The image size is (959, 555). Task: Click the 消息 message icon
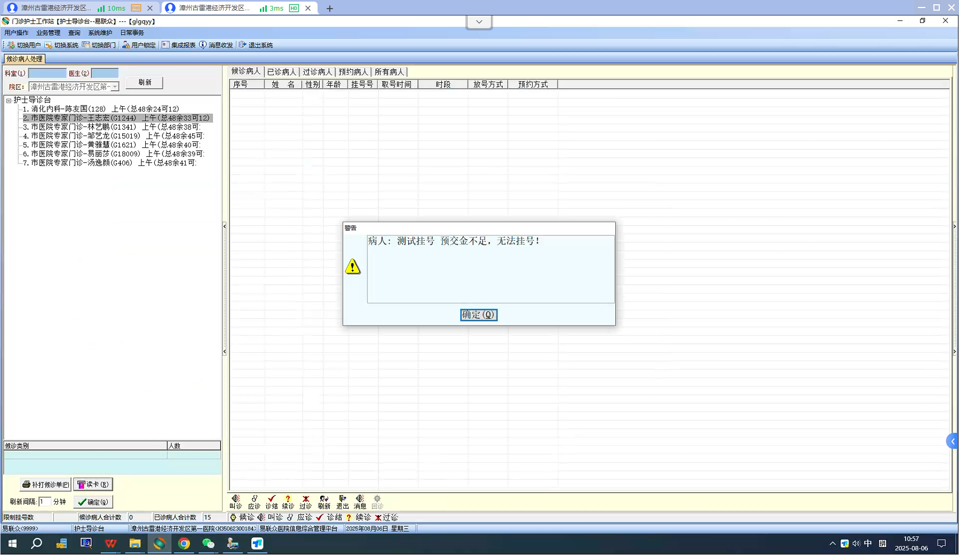pyautogui.click(x=360, y=502)
